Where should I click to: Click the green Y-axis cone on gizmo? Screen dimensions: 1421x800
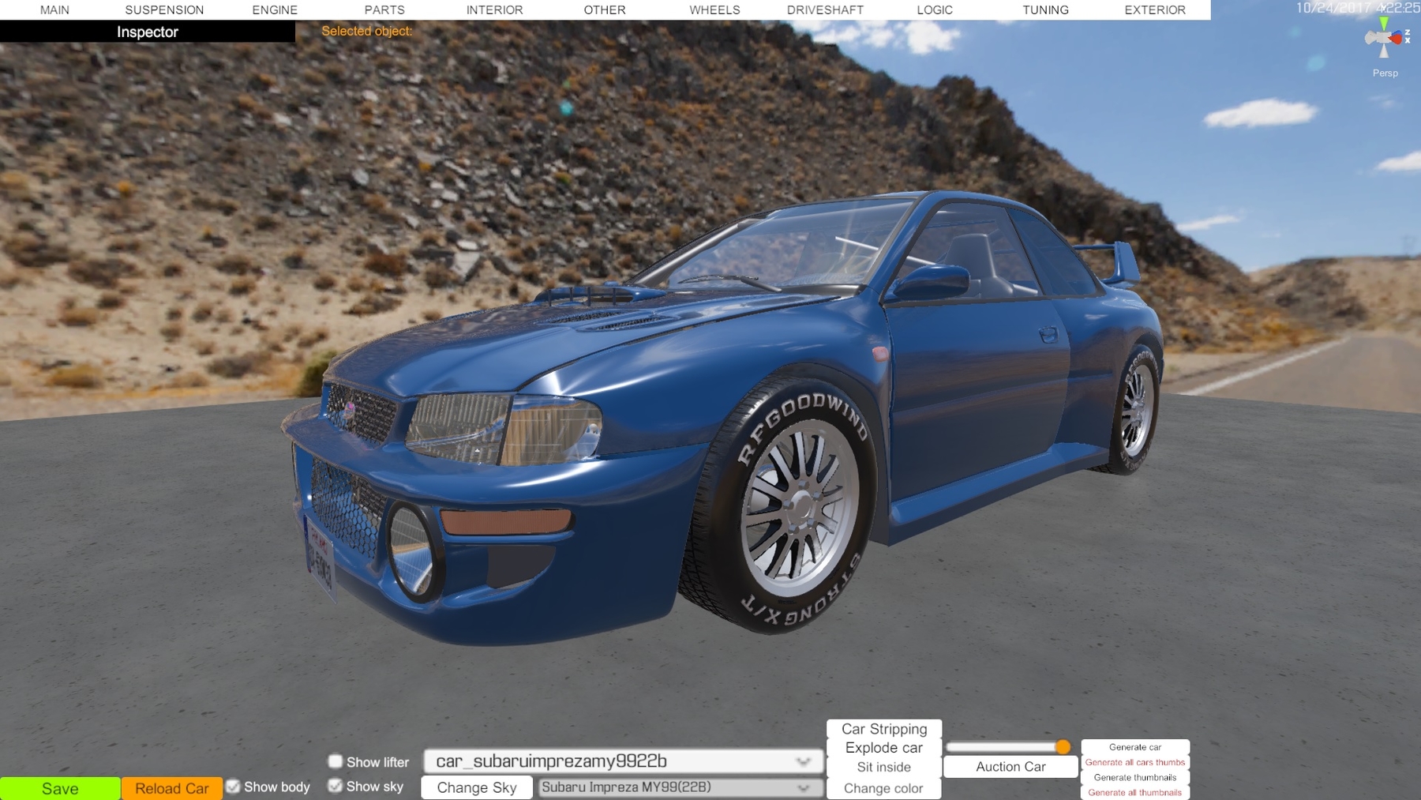pyautogui.click(x=1384, y=24)
